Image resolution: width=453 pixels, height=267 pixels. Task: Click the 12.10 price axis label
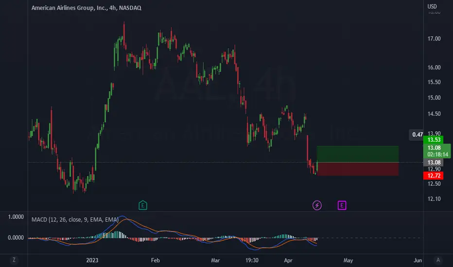coord(434,199)
